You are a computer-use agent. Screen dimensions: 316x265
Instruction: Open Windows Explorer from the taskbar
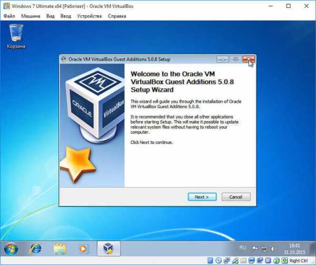[x=60, y=248]
